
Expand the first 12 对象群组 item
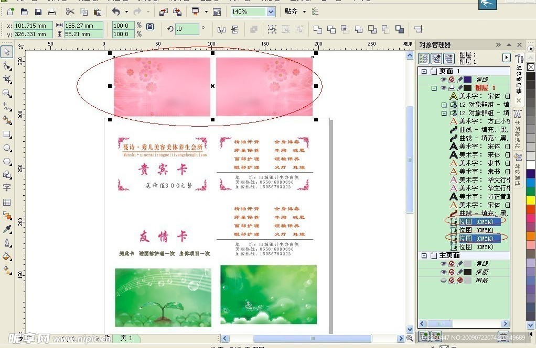point(444,105)
